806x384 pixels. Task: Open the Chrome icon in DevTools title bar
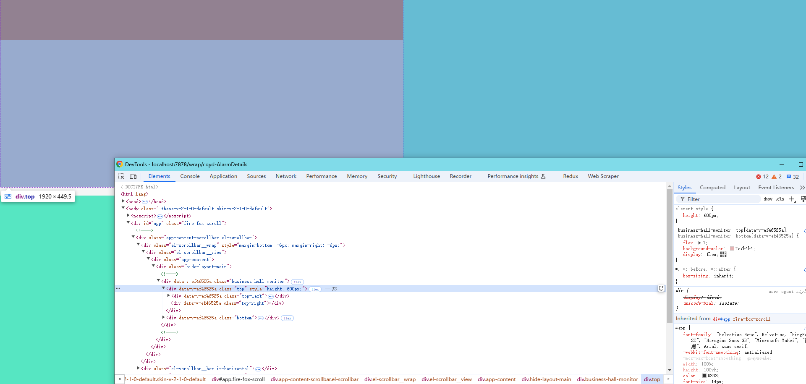coord(120,164)
